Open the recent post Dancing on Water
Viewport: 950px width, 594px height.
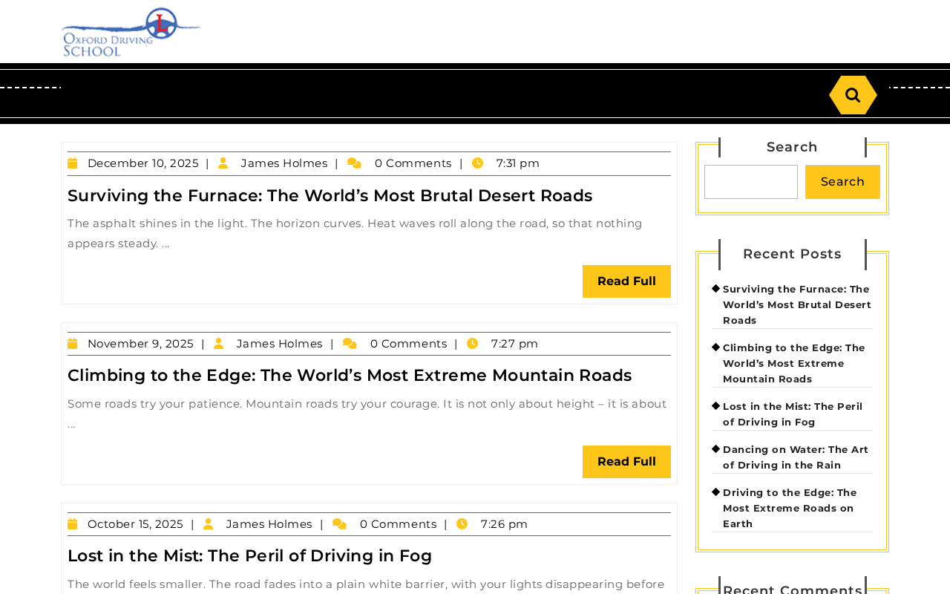(796, 457)
